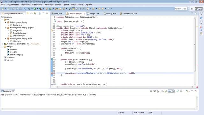204x115 pixels.
Task: Switch to the Display.java editor tab
Action: click(110, 13)
